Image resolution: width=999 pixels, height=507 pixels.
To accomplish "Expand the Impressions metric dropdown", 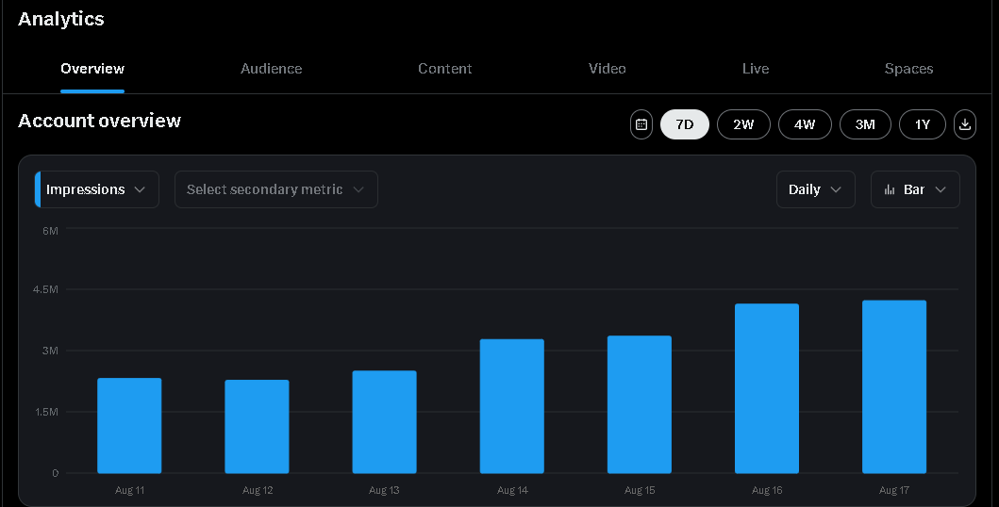I will coord(96,189).
